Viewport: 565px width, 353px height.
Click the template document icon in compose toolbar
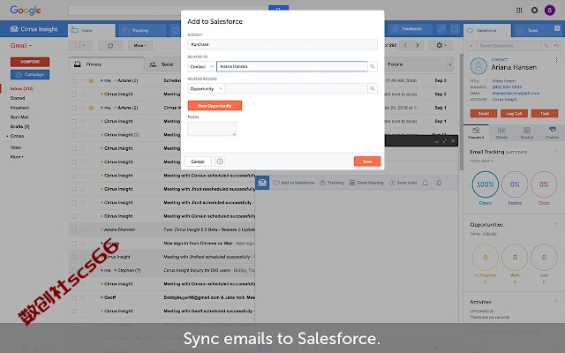439,183
